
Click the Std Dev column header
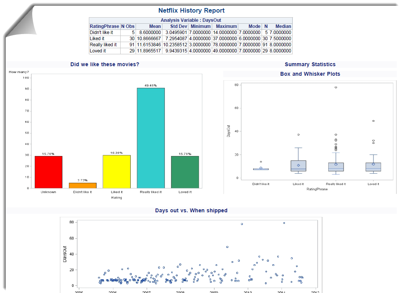click(x=179, y=26)
